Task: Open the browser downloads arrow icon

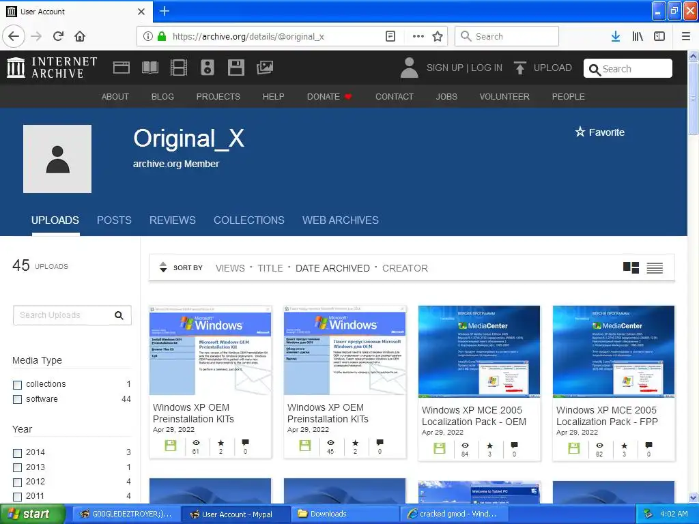Action: click(615, 36)
